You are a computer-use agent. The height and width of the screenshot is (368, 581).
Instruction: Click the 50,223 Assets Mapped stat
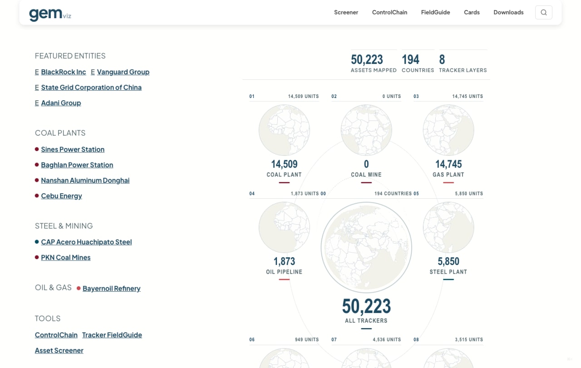click(367, 59)
